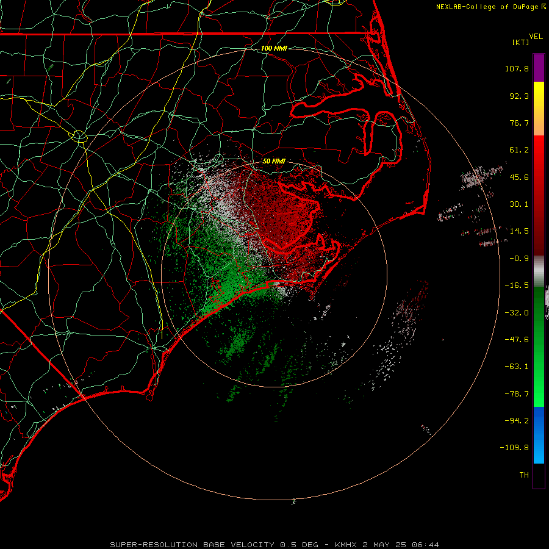Click the purple segment of color bar
The image size is (549, 549).
(539, 68)
